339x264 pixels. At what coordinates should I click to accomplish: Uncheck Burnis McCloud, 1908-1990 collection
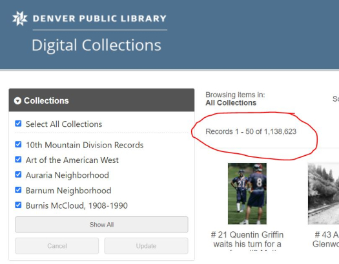pos(18,205)
